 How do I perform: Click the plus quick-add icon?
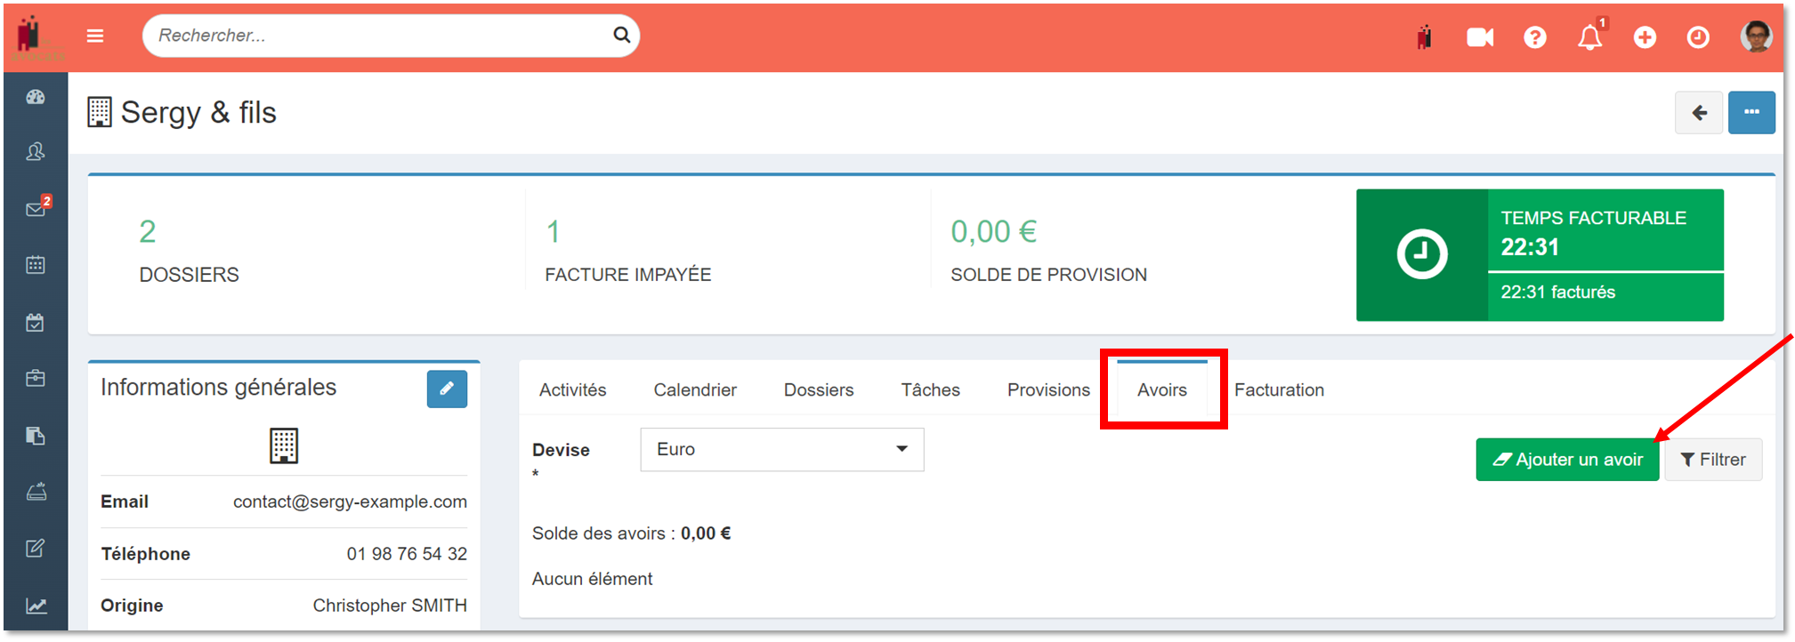[1644, 37]
